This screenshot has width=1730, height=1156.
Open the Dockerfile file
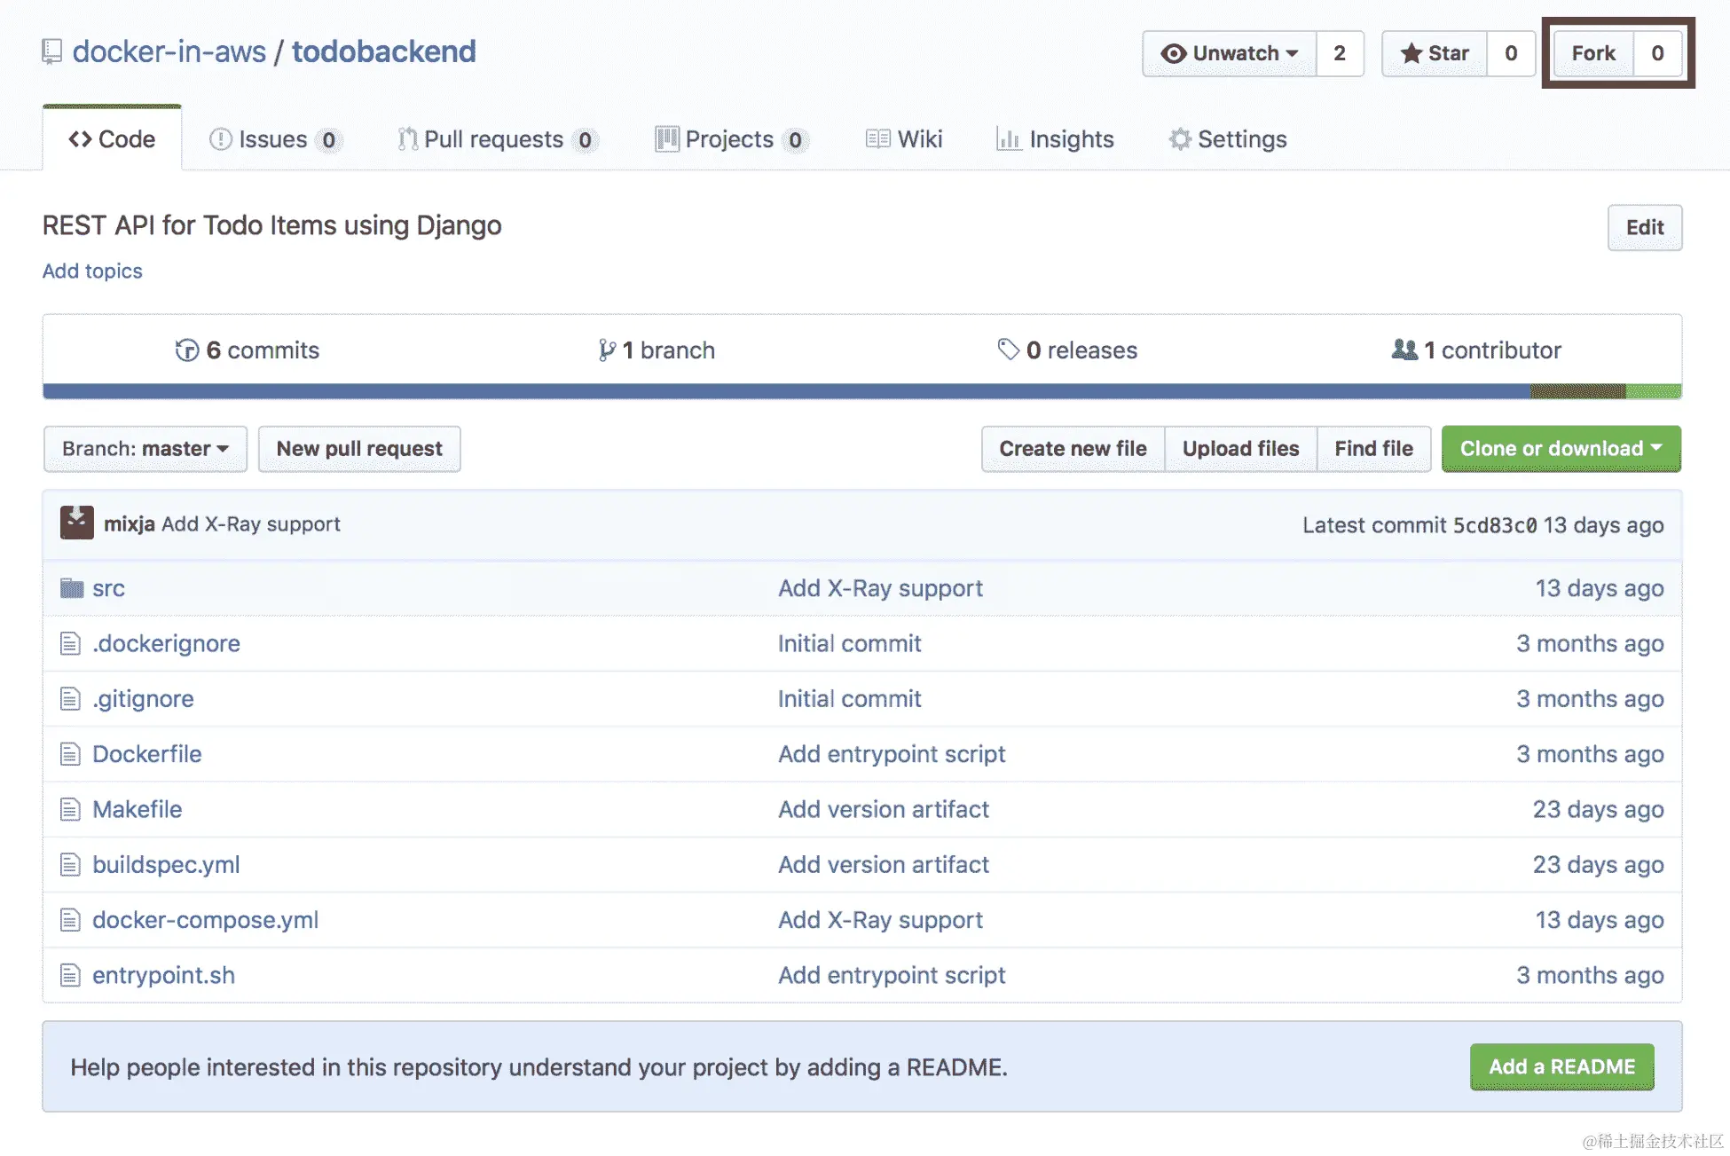[147, 754]
